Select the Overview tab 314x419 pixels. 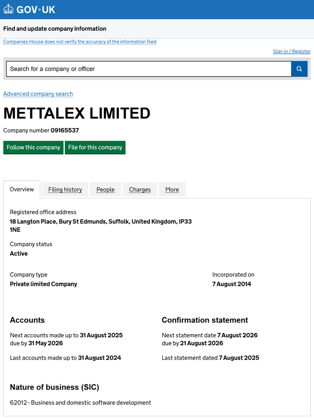pos(22,189)
